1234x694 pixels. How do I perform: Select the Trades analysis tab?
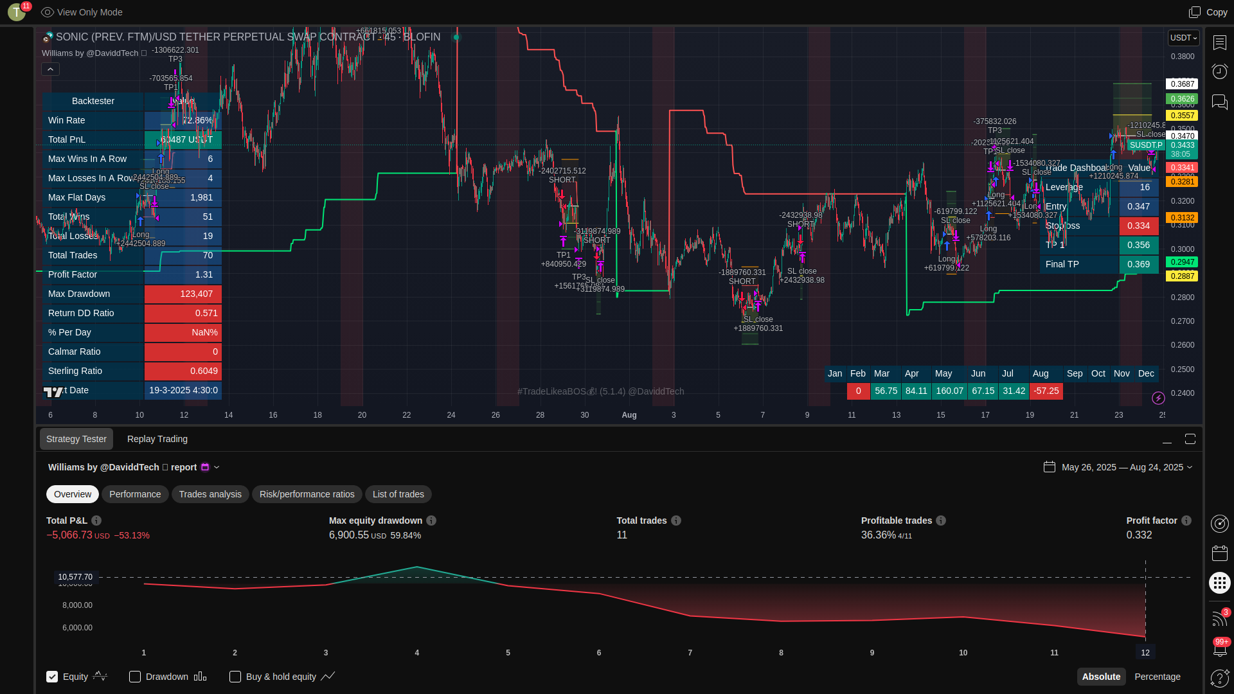[x=210, y=494]
